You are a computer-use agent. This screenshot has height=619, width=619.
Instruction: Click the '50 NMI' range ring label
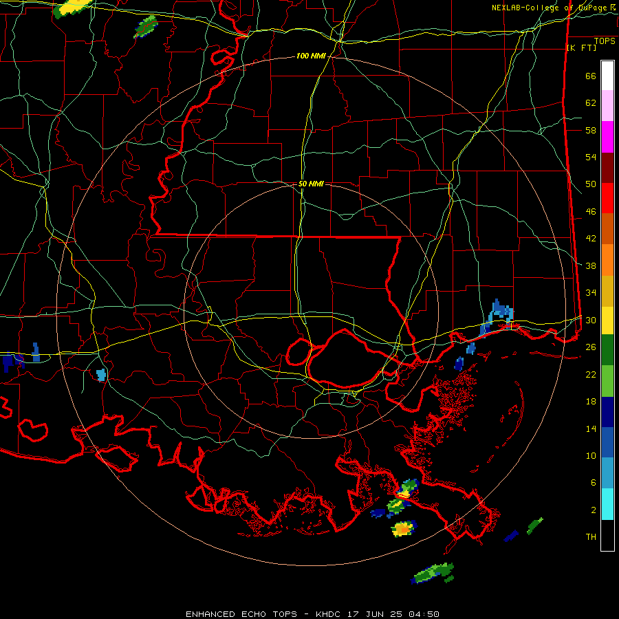[311, 184]
